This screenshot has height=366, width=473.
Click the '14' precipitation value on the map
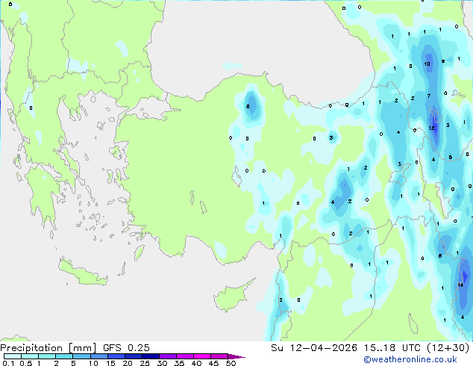460,285
